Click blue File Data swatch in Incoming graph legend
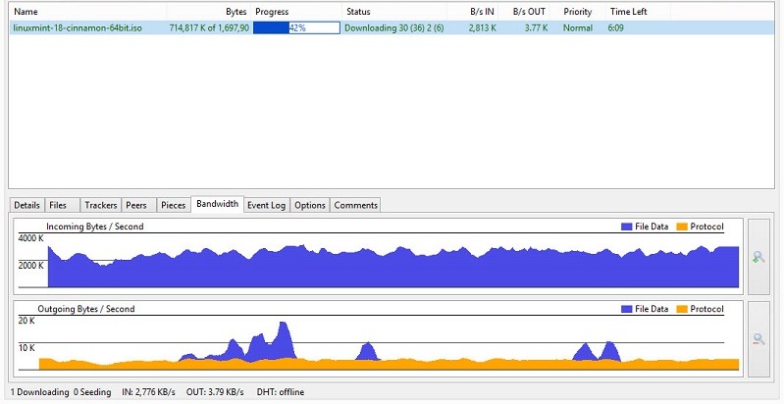Viewport: 784px width, 404px height. pyautogui.click(x=627, y=227)
